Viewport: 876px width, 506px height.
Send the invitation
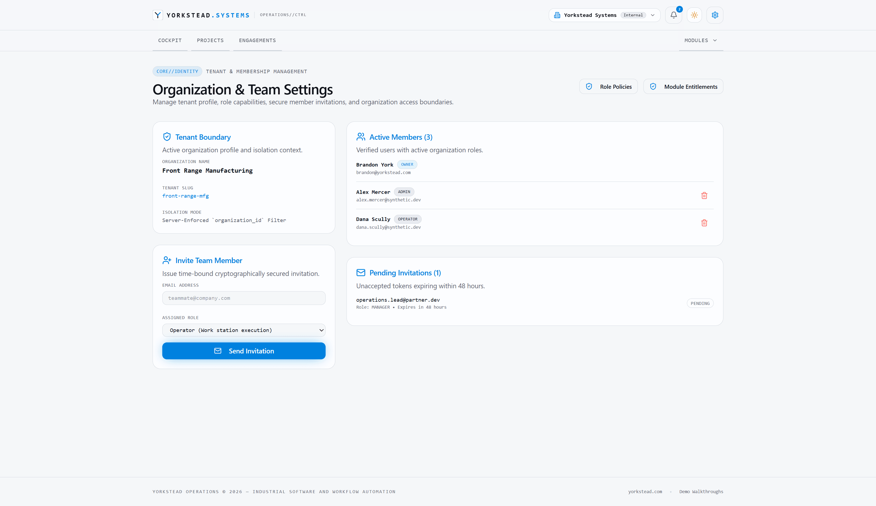[244, 351]
